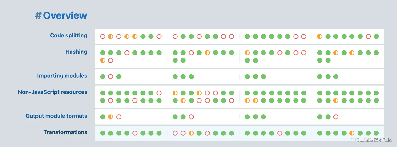Viewport: 397px width, 147px height.
Task: Open the Hashing section link
Action: pos(76,52)
